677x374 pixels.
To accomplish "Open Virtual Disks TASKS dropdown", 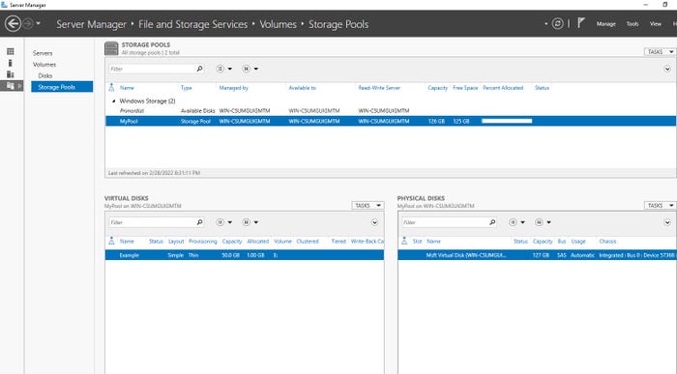I will point(368,205).
